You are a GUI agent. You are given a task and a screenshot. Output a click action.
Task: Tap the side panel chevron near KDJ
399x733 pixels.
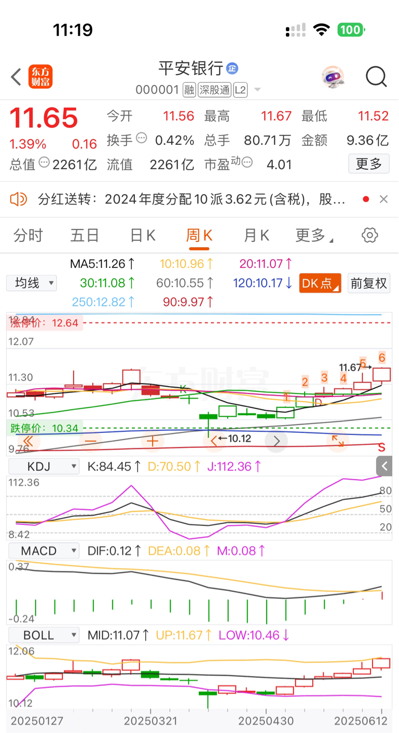coord(384,466)
